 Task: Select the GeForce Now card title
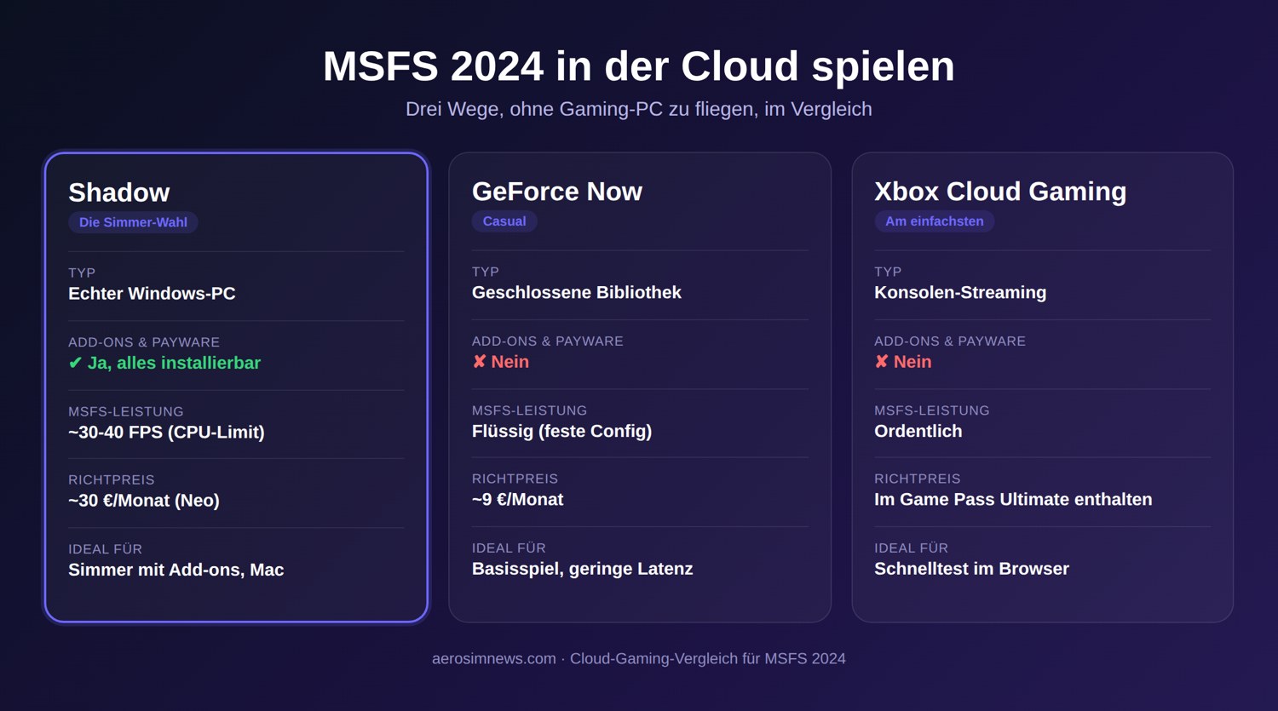(x=557, y=192)
